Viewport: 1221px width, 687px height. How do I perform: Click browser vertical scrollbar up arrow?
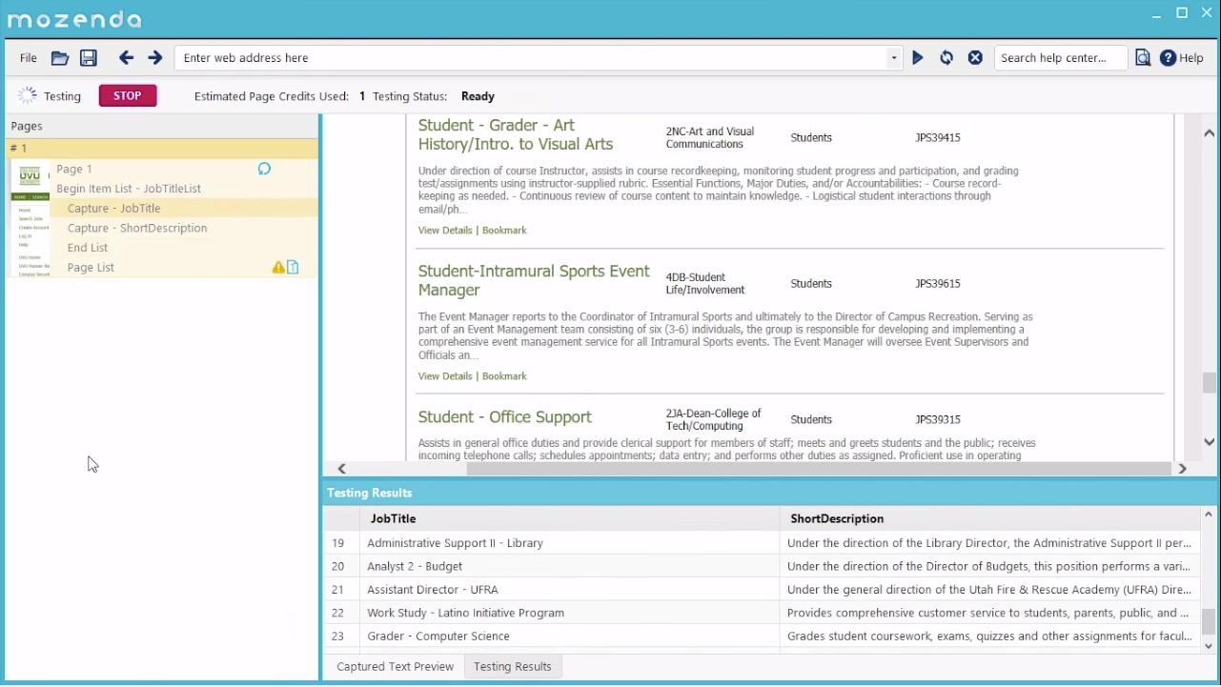coord(1209,133)
